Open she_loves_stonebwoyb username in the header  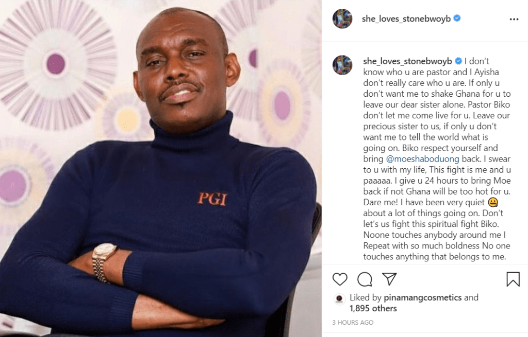click(406, 19)
